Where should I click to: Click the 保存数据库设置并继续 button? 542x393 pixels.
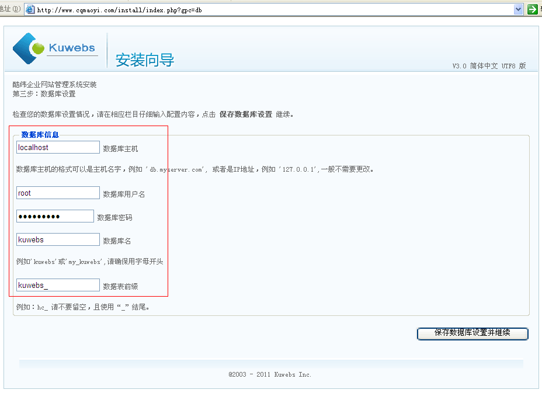[472, 333]
